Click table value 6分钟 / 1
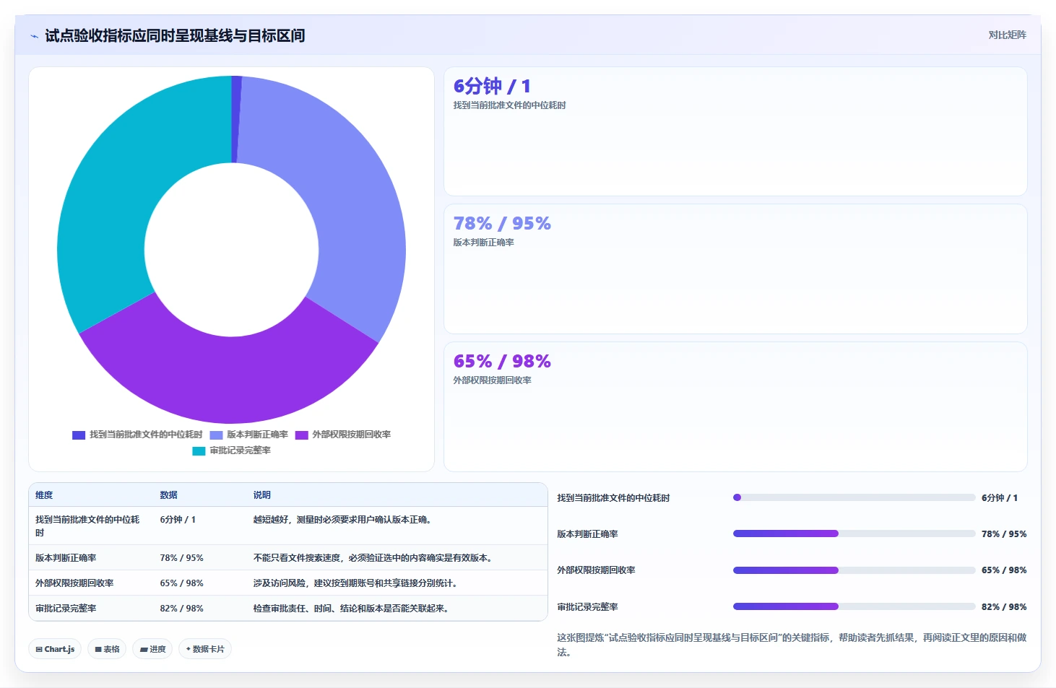1056x688 pixels. 178,520
